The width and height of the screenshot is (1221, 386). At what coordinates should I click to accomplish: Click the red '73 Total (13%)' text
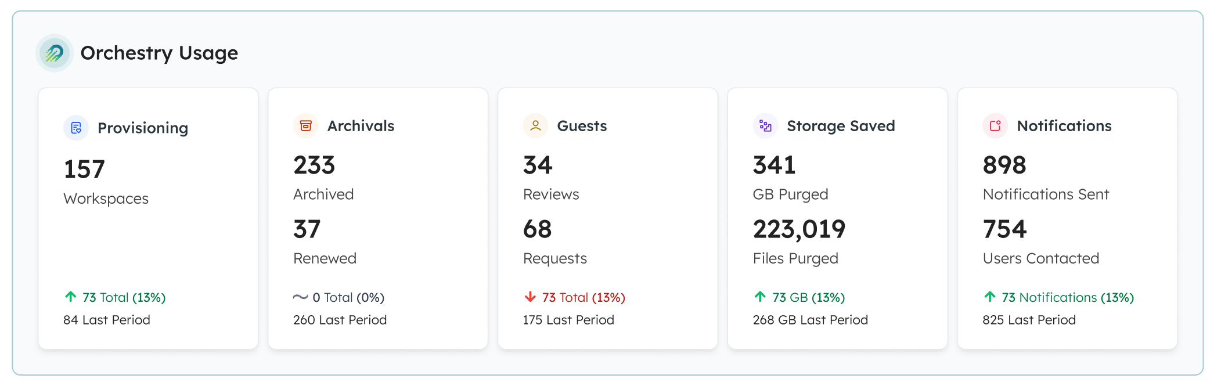tap(584, 297)
